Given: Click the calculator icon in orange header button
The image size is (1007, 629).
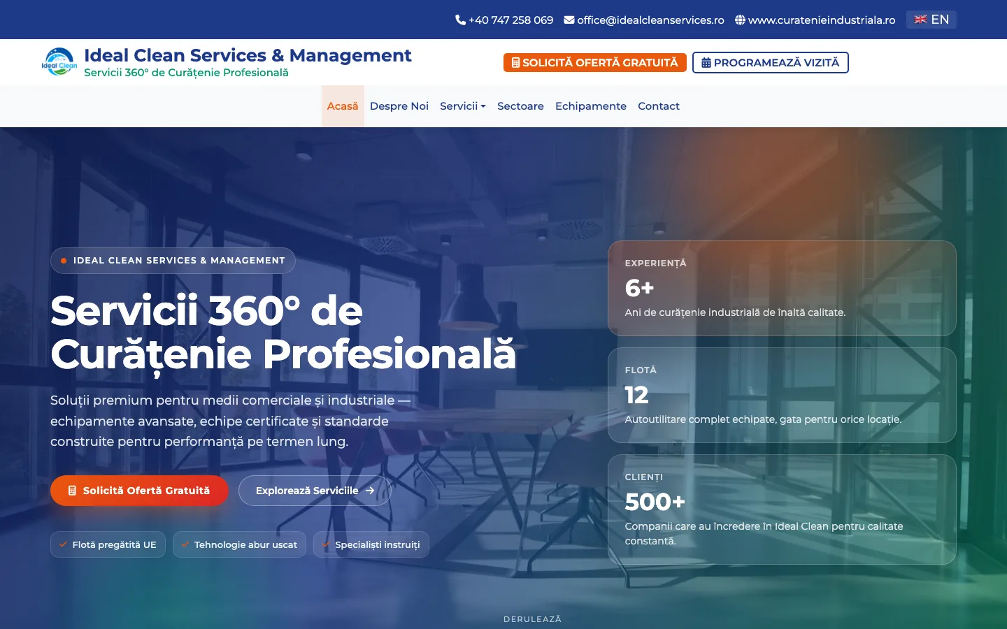Looking at the screenshot, I should [516, 63].
